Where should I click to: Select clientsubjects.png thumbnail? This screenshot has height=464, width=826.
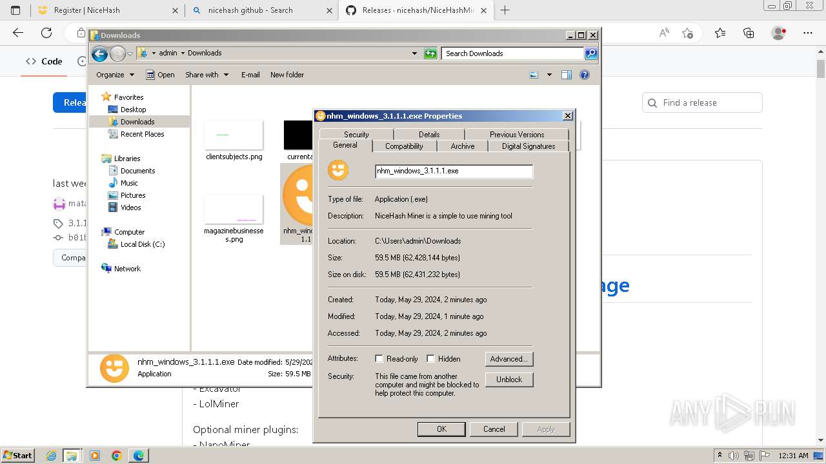234,135
